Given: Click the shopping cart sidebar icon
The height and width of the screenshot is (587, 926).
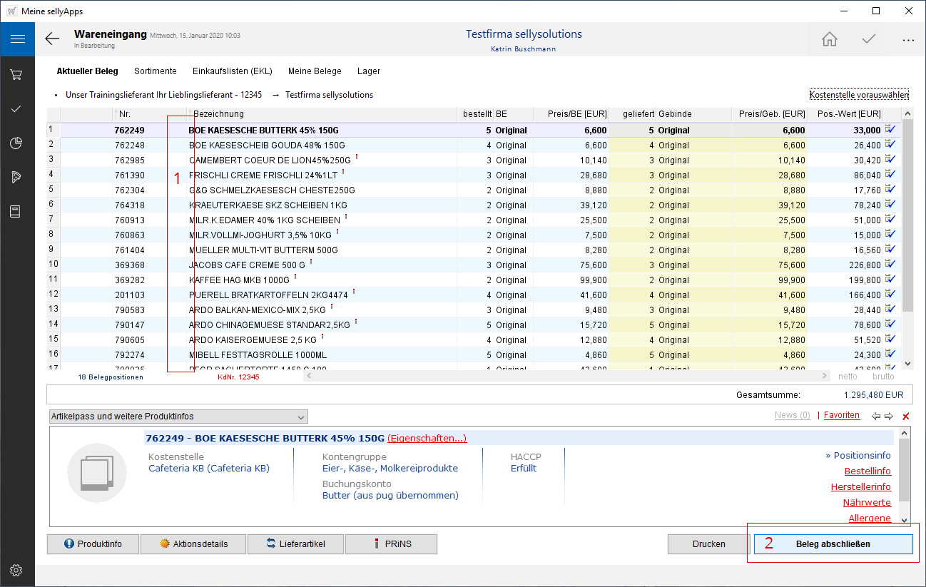Looking at the screenshot, I should pos(17,74).
